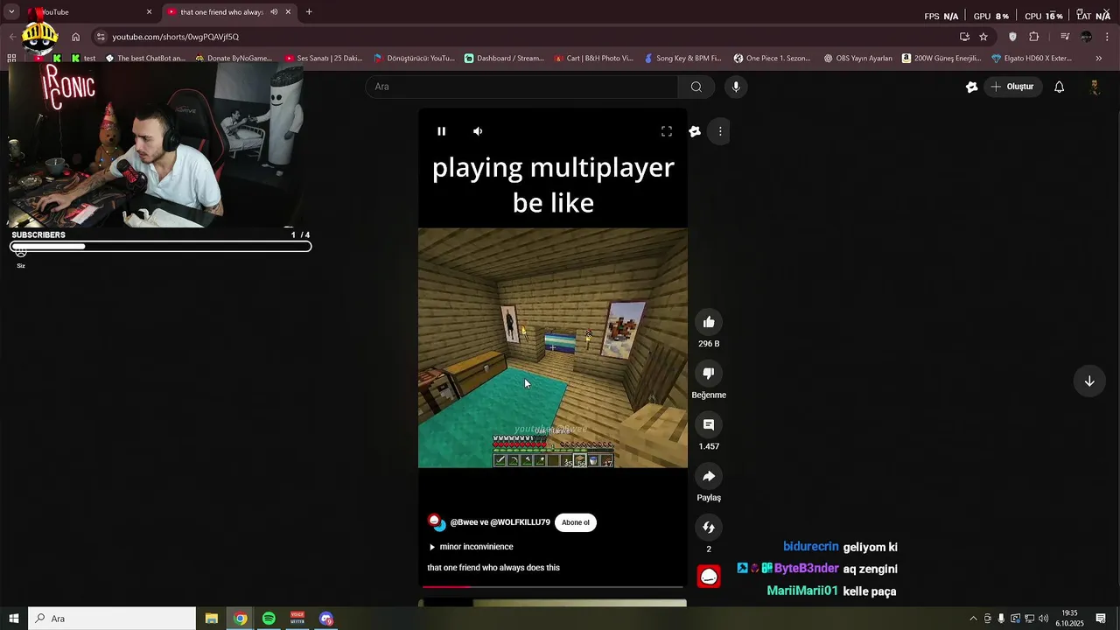The width and height of the screenshot is (1120, 630).
Task: Expand the tab search dropdown arrow
Action: (11, 12)
